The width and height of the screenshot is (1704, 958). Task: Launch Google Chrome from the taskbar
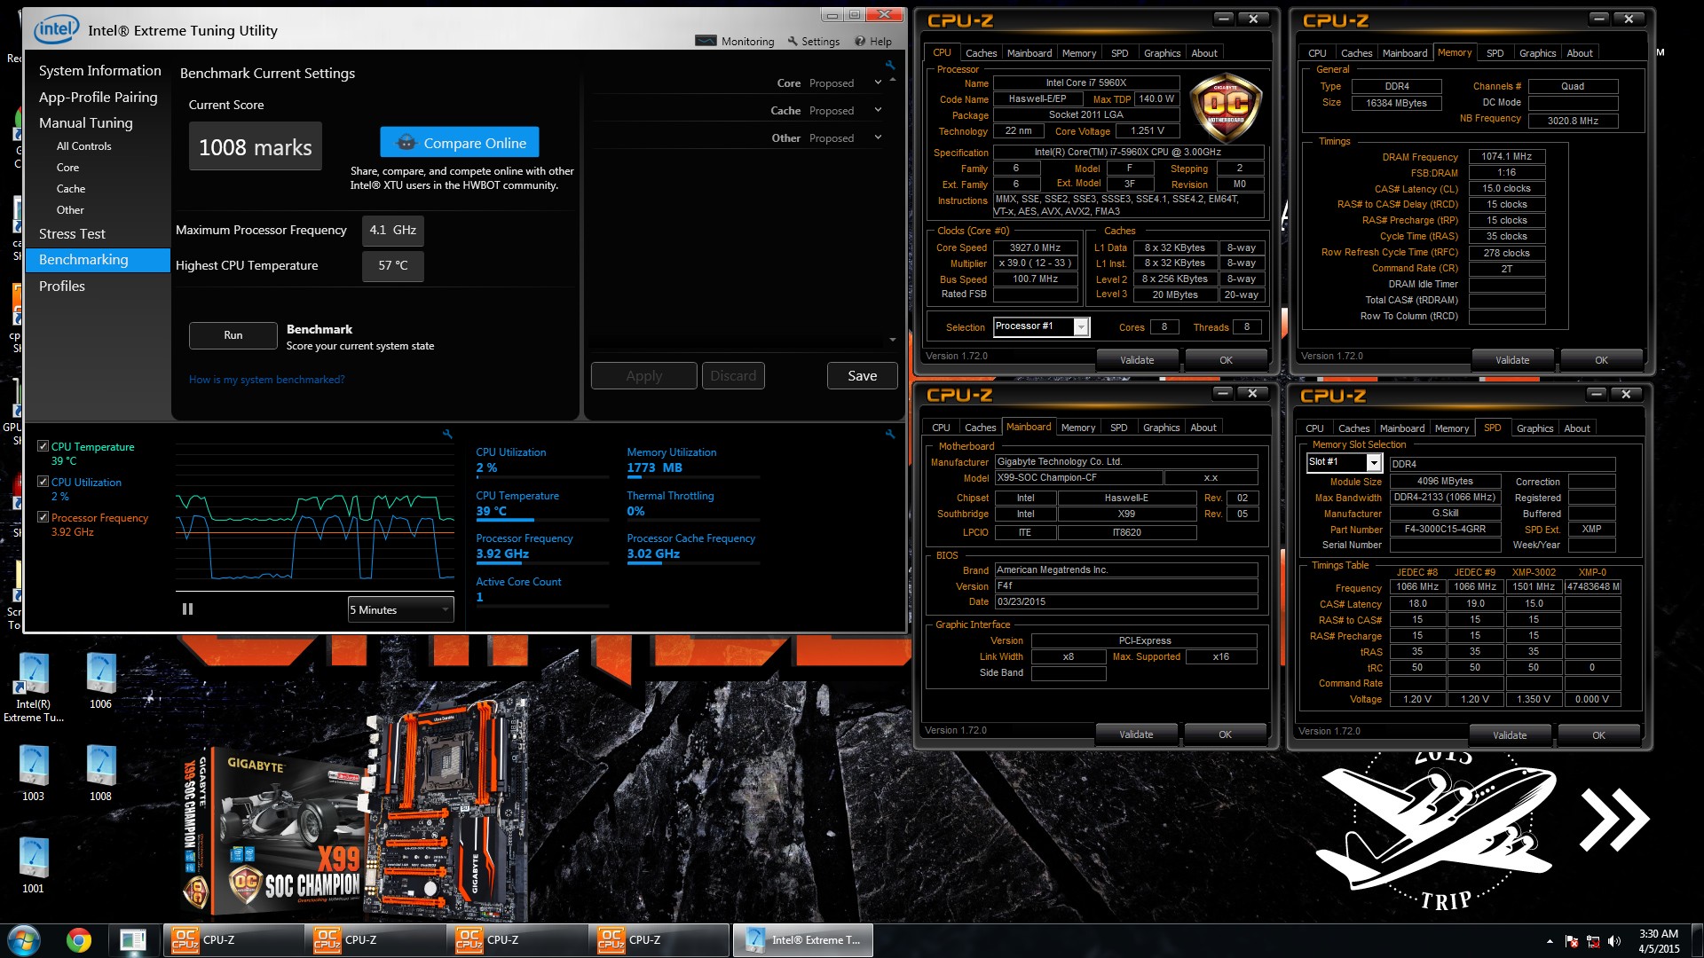pos(79,940)
